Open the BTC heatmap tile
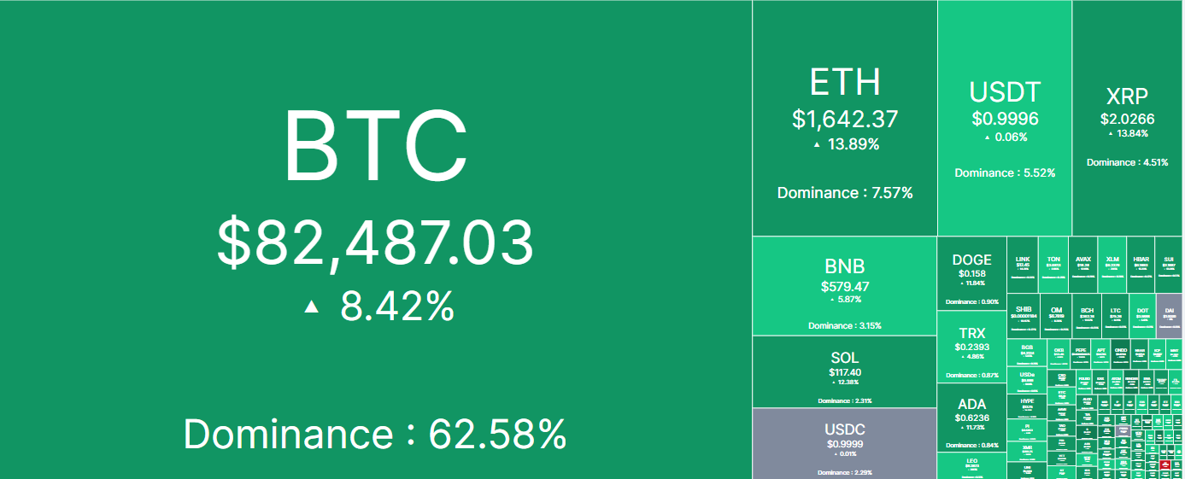Screen dimensions: 1185x479 point(376,239)
